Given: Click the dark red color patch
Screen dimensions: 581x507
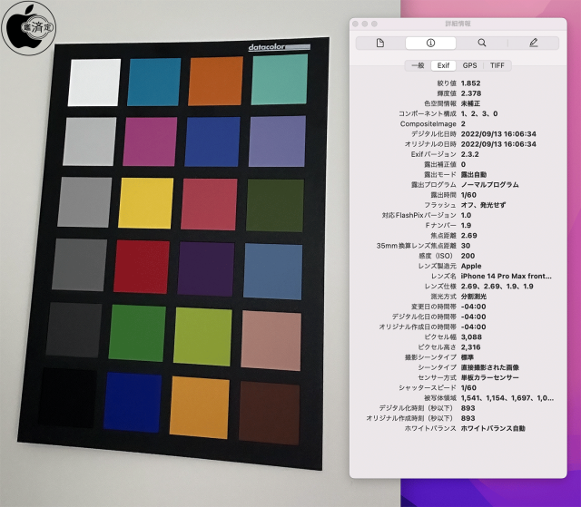Looking at the screenshot, I should tap(141, 268).
